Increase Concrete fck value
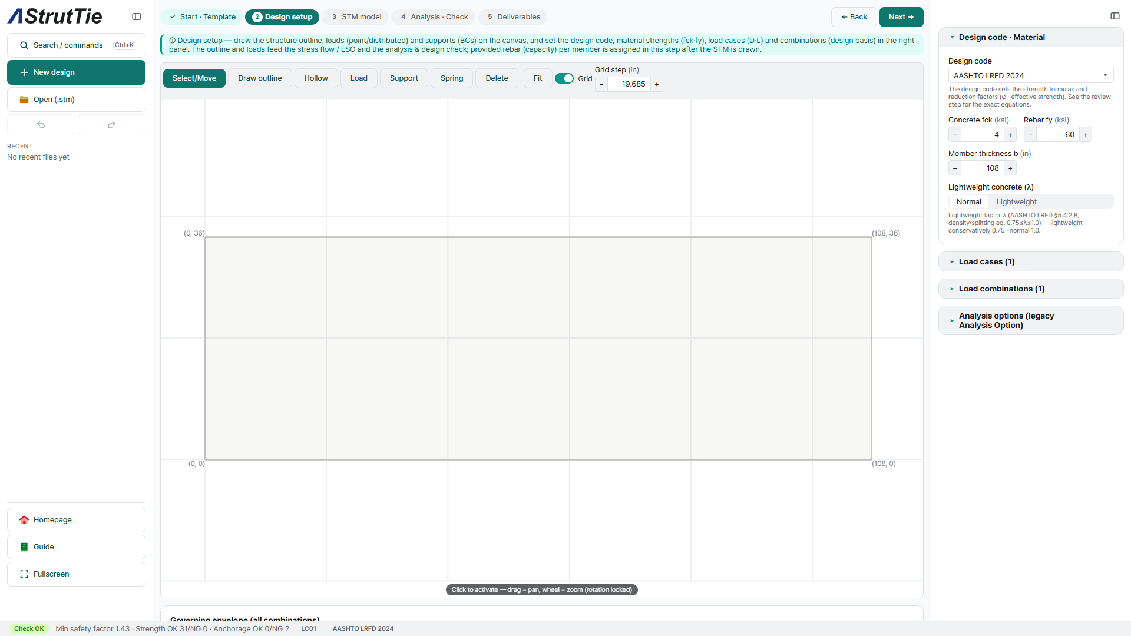Viewport: 1131px width, 636px height. point(1010,135)
